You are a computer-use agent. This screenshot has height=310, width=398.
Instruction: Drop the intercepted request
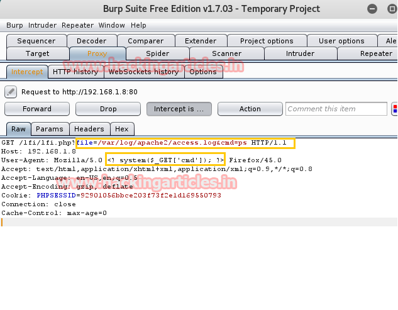(x=108, y=109)
